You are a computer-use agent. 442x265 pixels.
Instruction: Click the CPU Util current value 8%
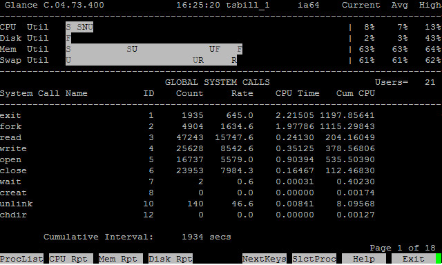pos(369,27)
